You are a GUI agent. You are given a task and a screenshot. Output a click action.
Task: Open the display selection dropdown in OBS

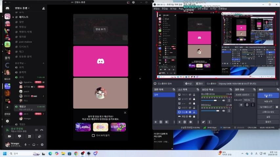[248, 83]
